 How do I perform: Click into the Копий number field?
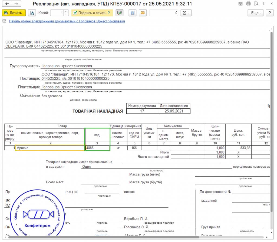tap(57, 13)
